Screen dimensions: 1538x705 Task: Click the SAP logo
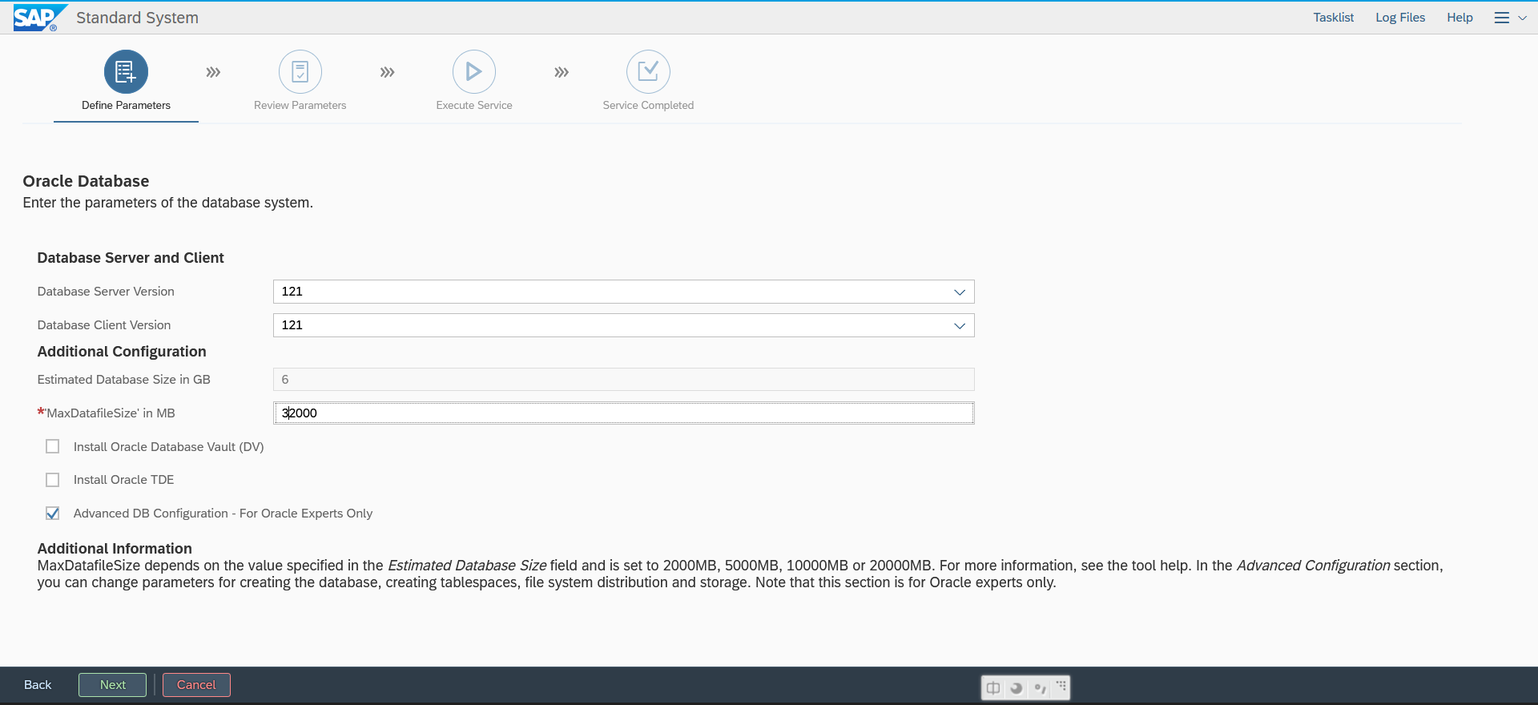(x=39, y=18)
